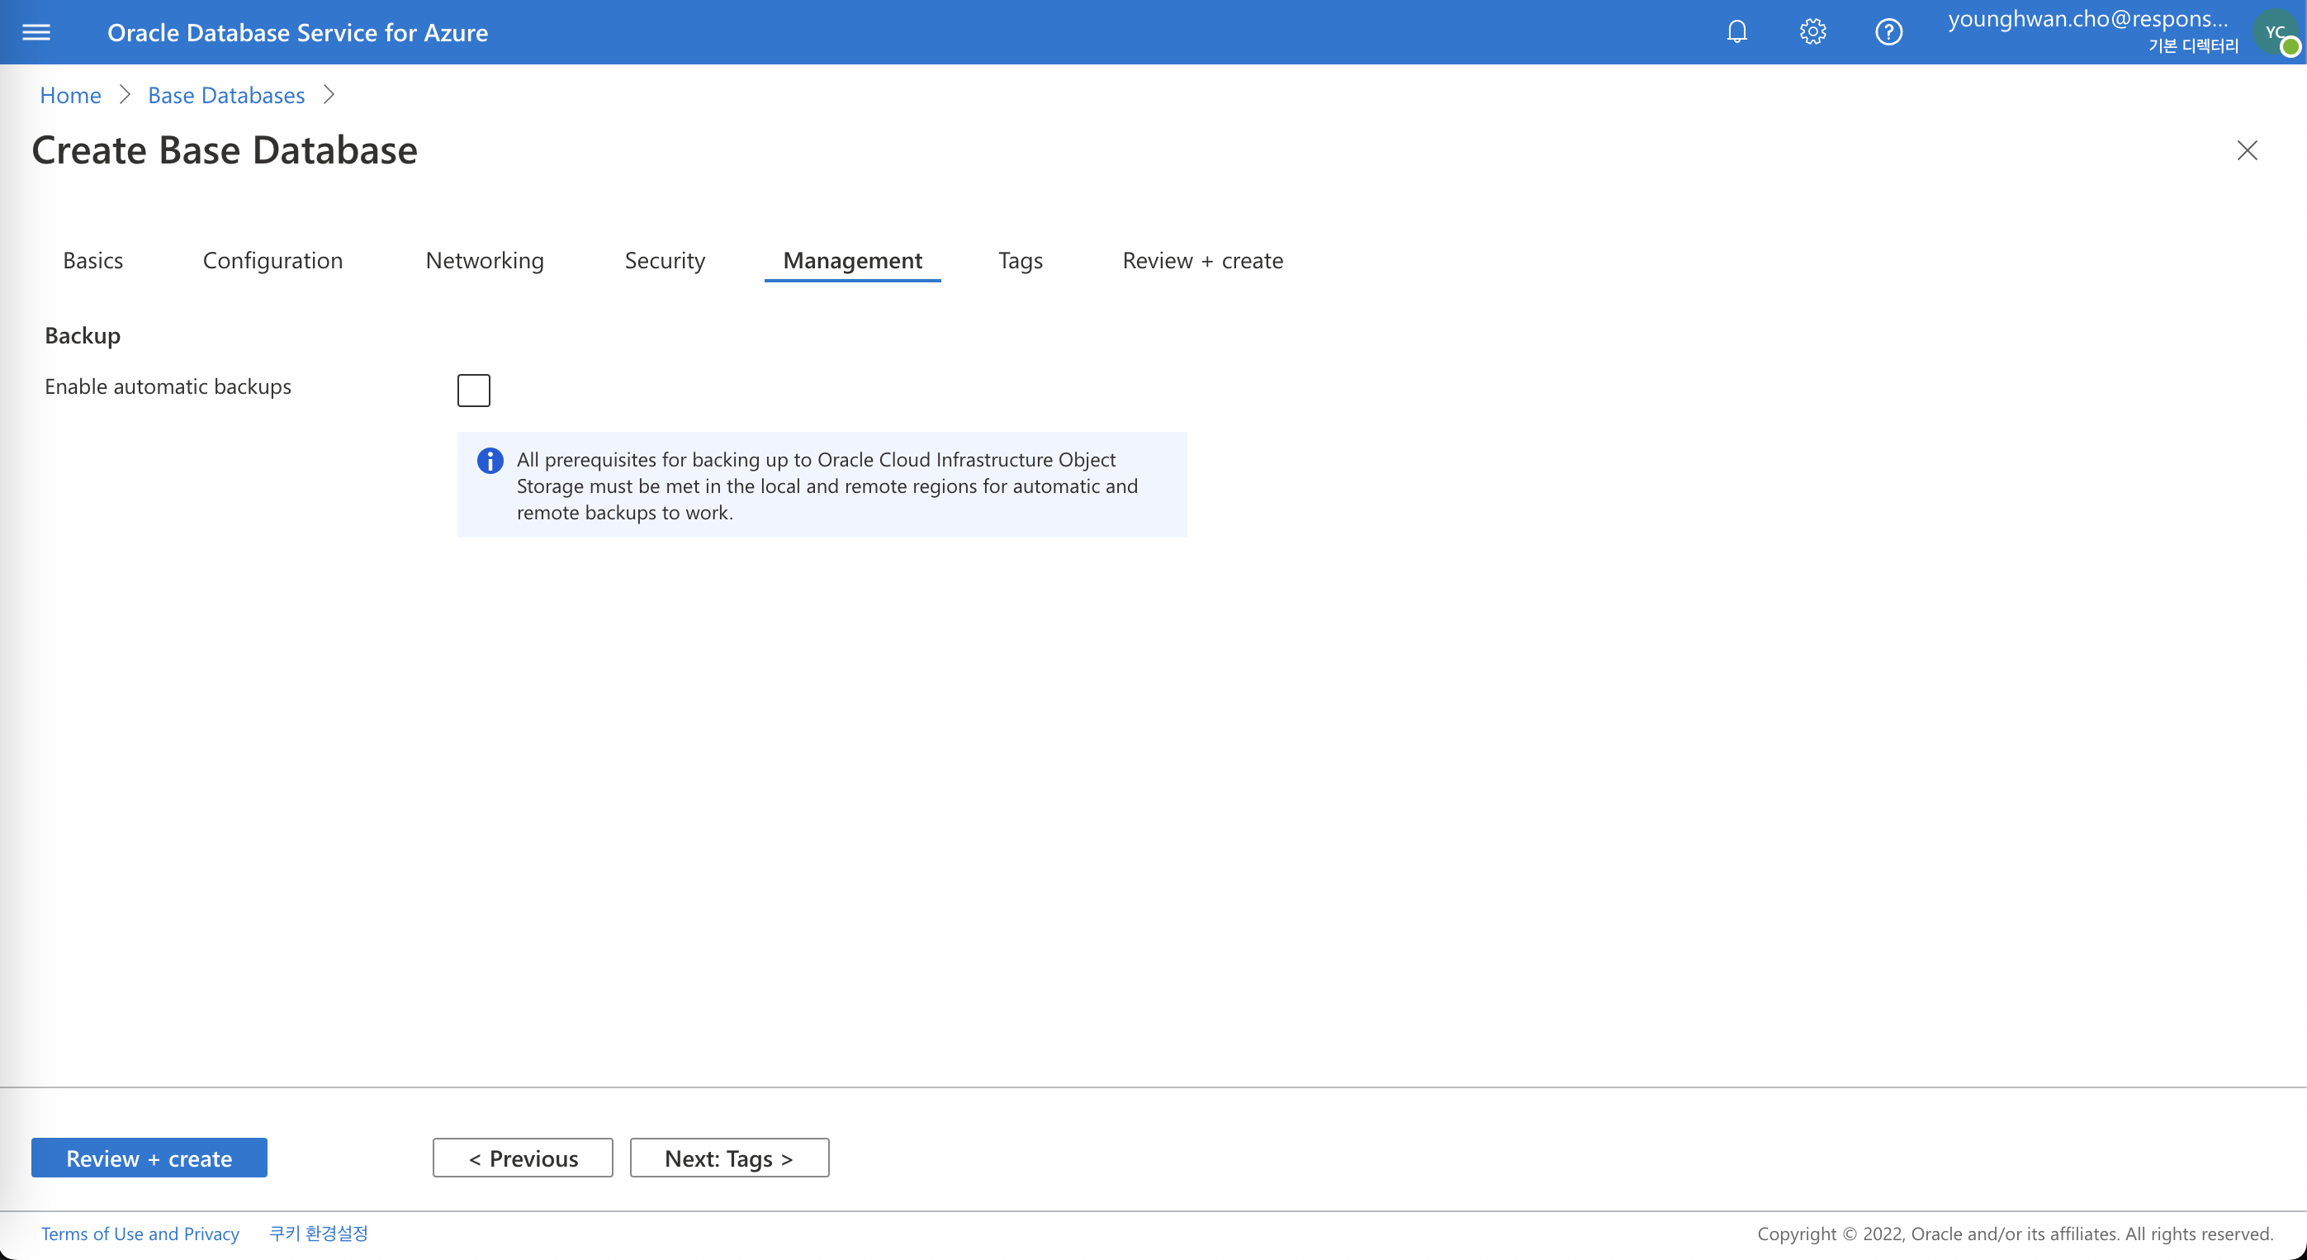
Task: Go back with the Previous button
Action: click(x=523, y=1158)
